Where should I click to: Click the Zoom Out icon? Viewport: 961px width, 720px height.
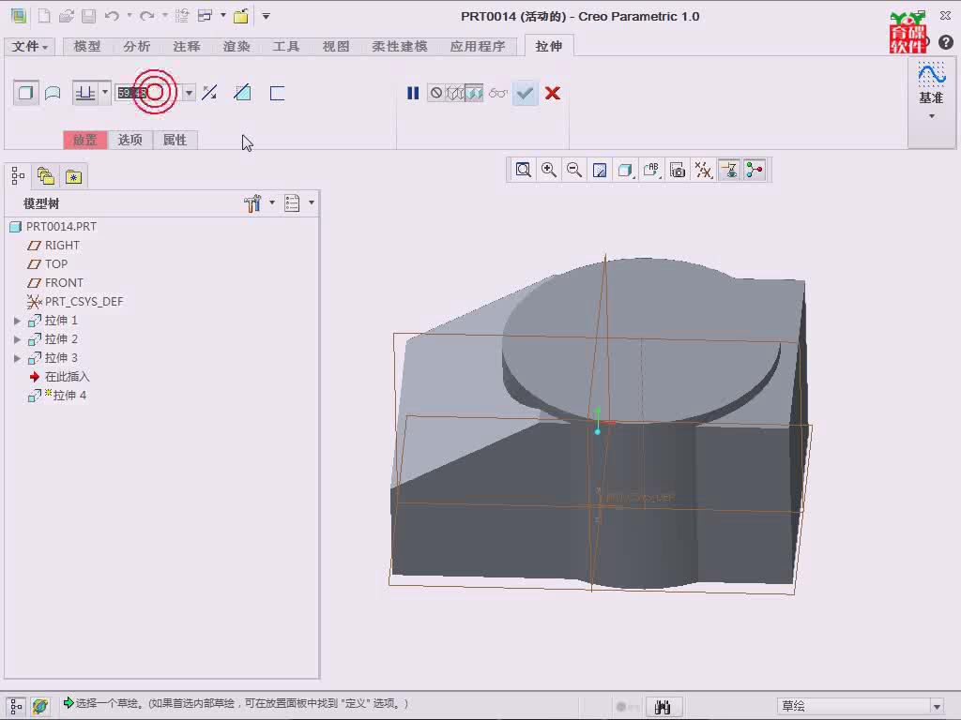[574, 171]
